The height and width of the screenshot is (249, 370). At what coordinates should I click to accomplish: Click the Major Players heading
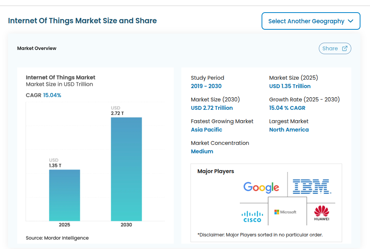(x=216, y=171)
